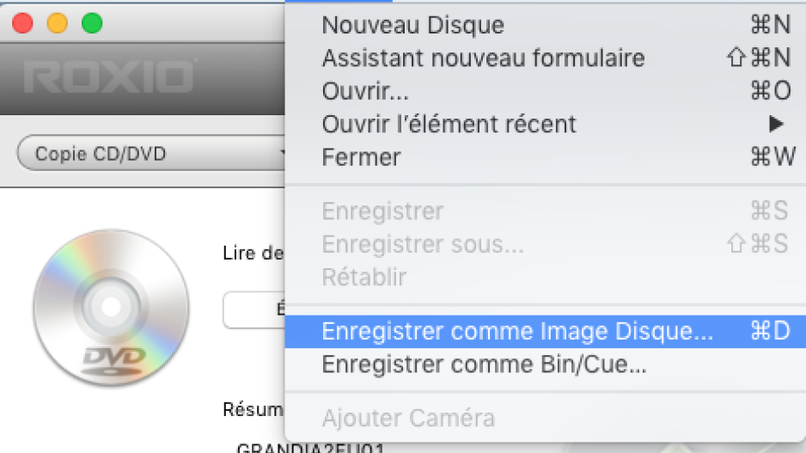Click the red close window button

(x=22, y=23)
